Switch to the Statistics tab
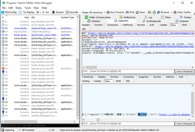Screen dimensions: 195x132 pos(94,21)
